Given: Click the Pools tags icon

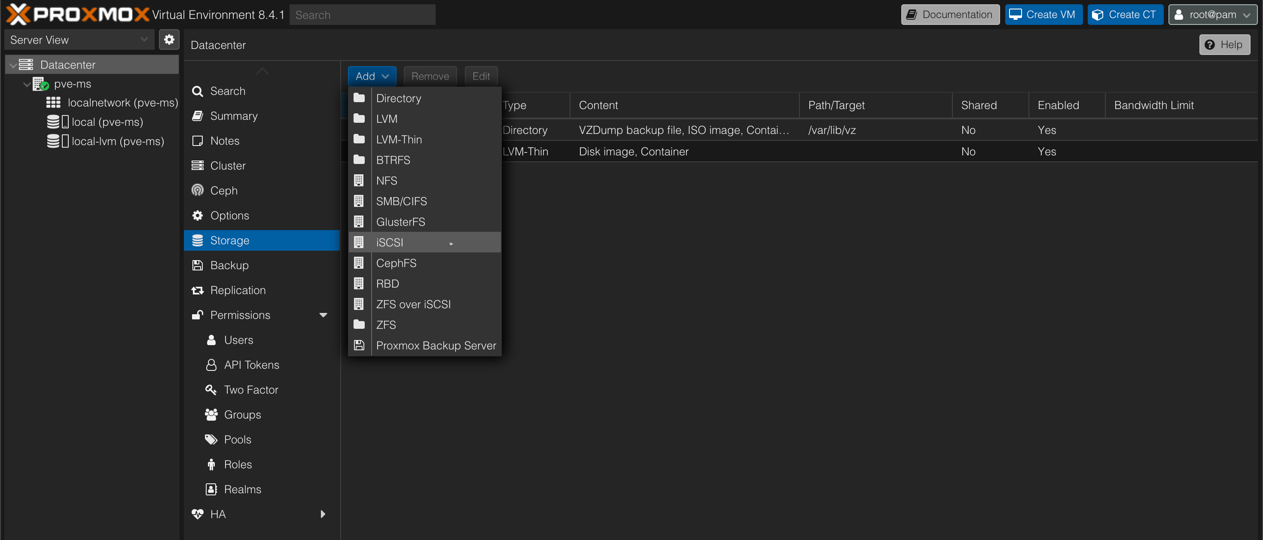Looking at the screenshot, I should point(211,440).
